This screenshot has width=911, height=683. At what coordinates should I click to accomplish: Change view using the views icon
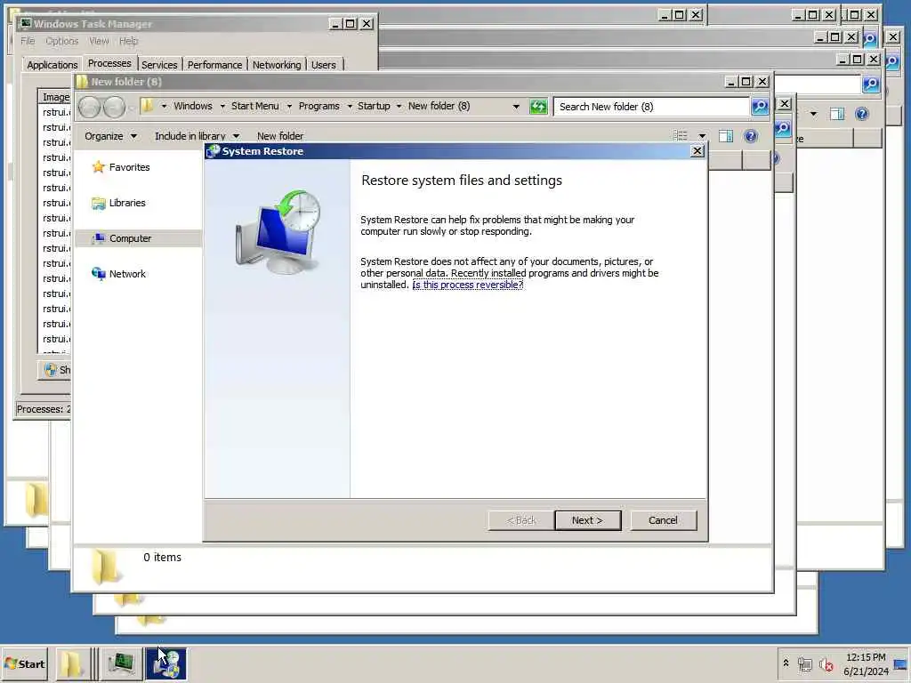[681, 136]
